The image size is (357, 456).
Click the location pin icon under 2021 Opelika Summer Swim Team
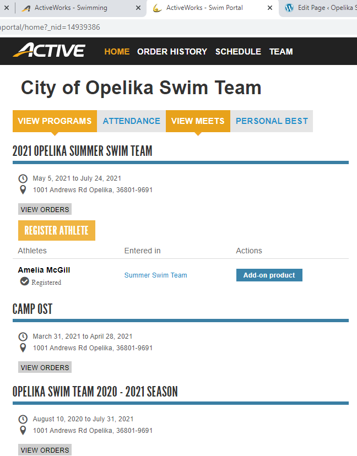click(x=23, y=190)
